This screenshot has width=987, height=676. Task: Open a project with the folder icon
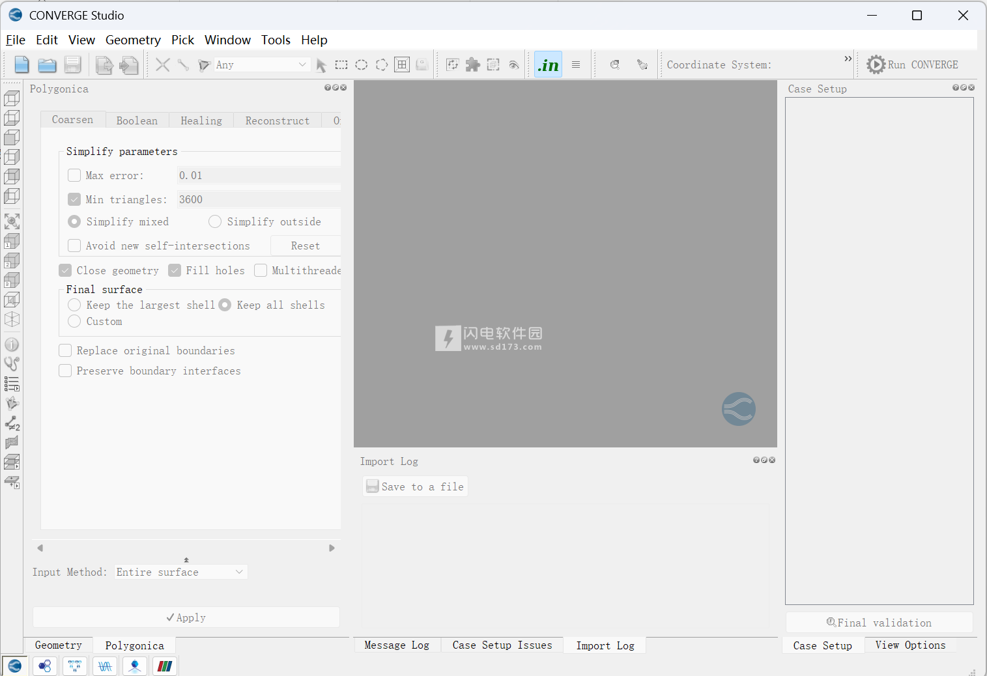[47, 64]
